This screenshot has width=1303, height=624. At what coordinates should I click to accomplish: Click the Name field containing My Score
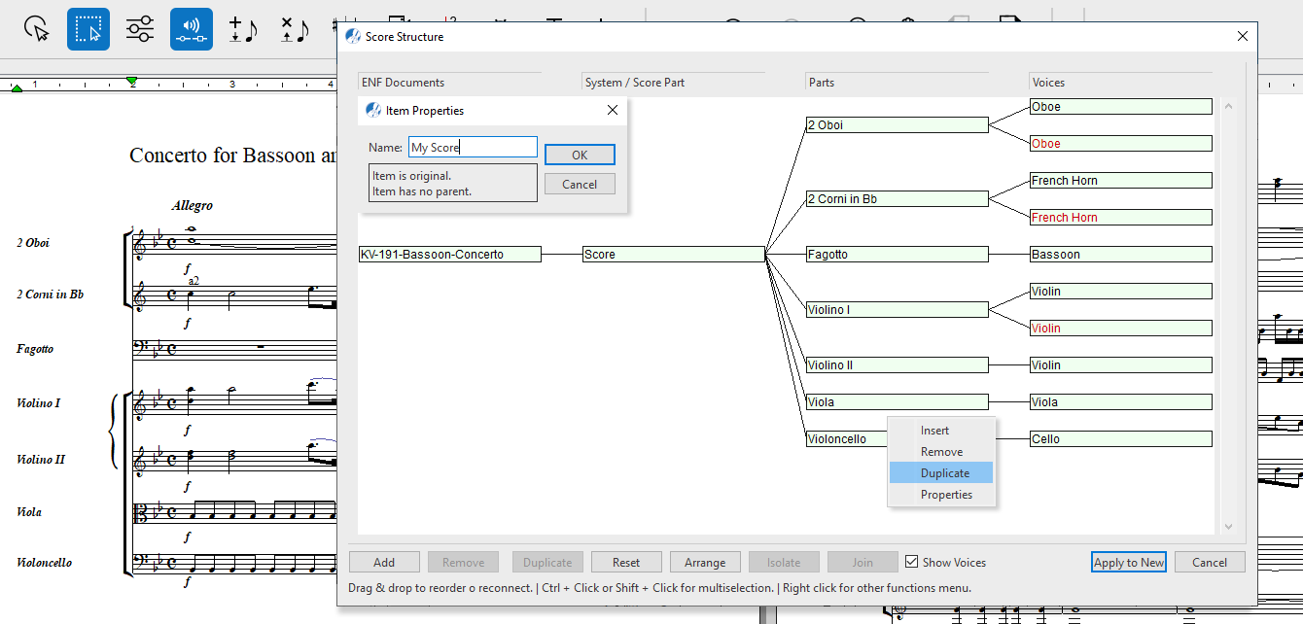473,147
